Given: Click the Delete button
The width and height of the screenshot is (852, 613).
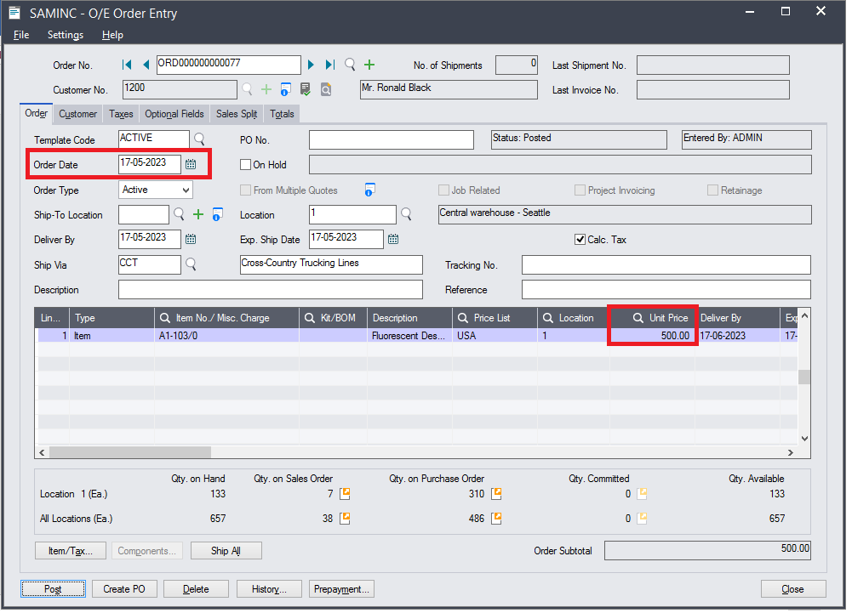Looking at the screenshot, I should pos(196,589).
